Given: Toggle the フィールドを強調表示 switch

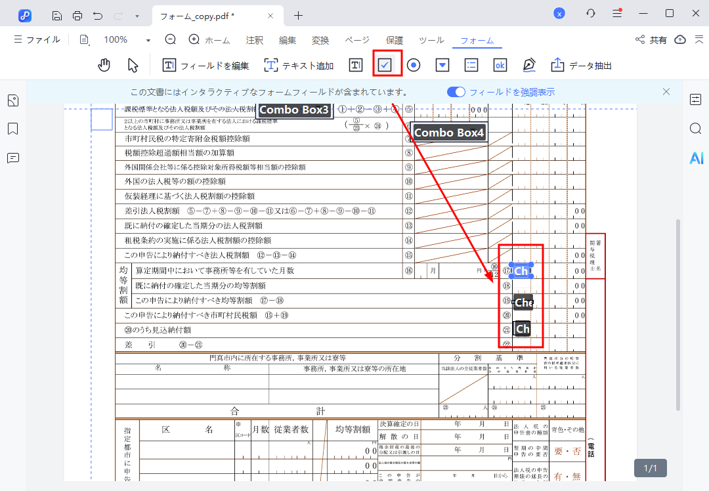Looking at the screenshot, I should (x=456, y=92).
